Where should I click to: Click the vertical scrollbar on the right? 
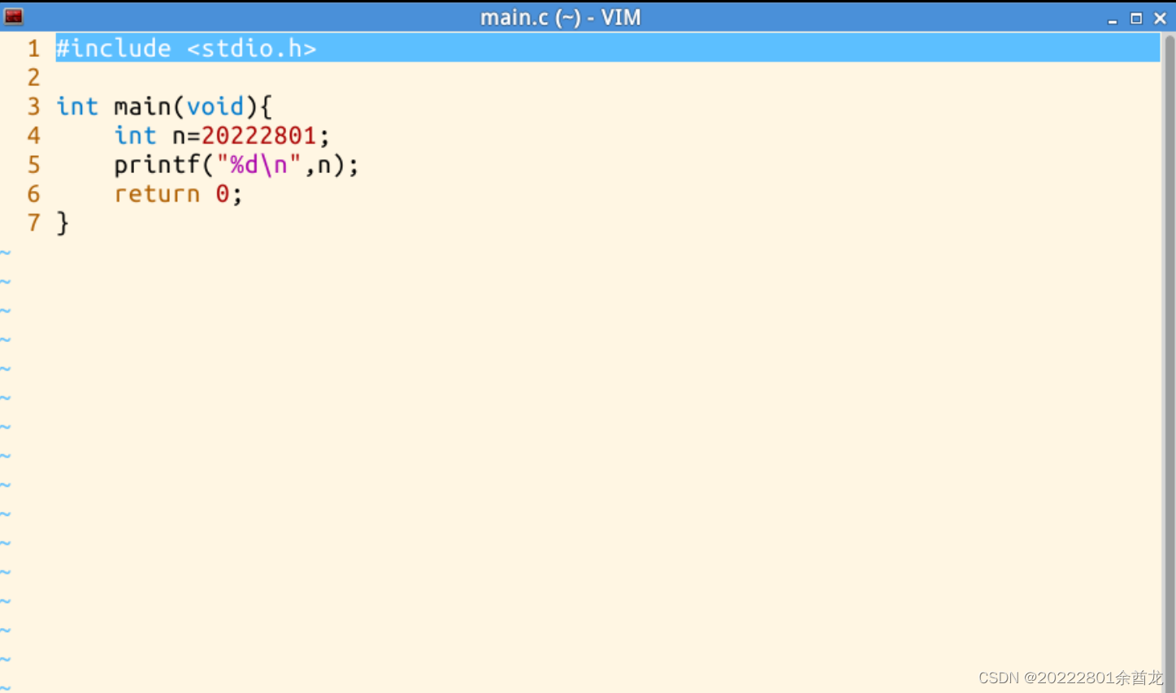[1169, 362]
